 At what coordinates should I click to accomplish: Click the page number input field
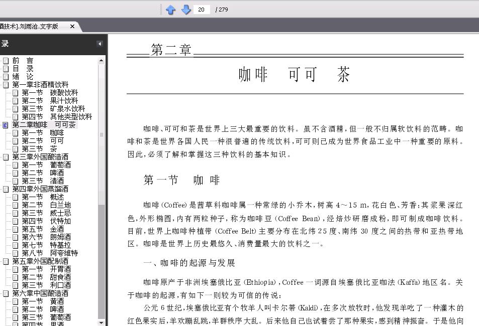[202, 10]
